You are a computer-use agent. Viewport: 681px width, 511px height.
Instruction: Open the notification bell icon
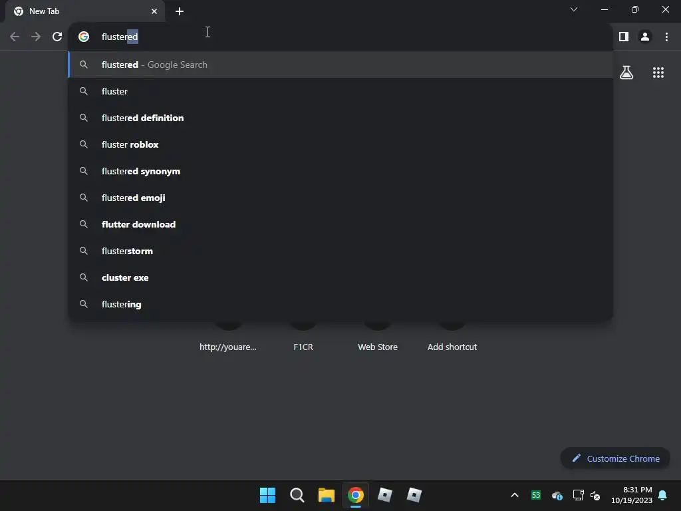coord(663,495)
